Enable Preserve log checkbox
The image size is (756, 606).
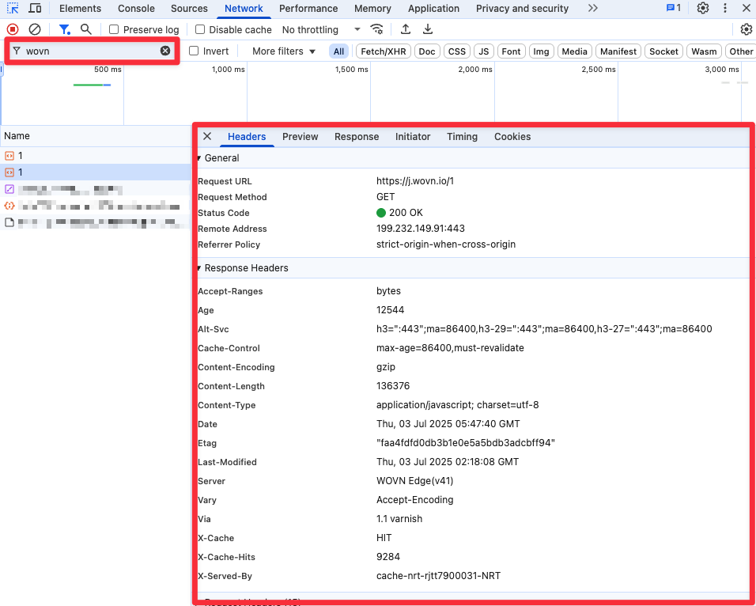(114, 30)
